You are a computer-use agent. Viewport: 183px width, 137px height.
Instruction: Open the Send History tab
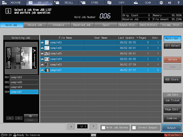coord(149,25)
